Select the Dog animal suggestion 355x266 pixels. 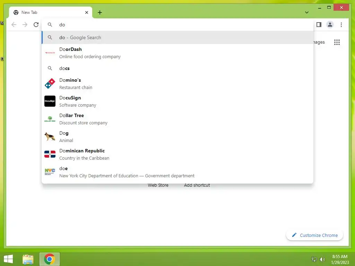[x=177, y=136]
